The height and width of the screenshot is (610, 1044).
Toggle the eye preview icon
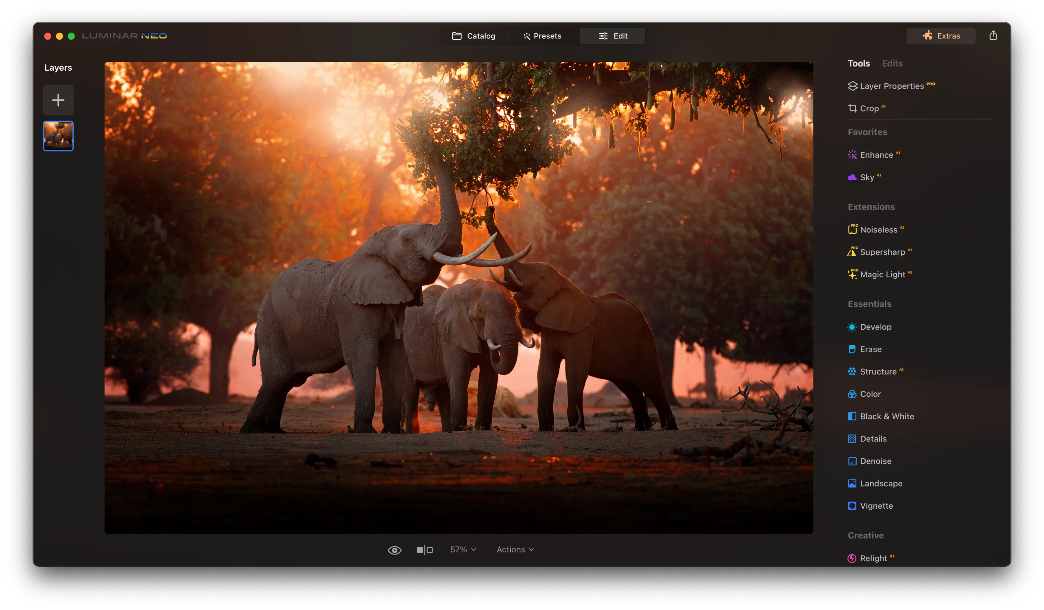click(394, 550)
